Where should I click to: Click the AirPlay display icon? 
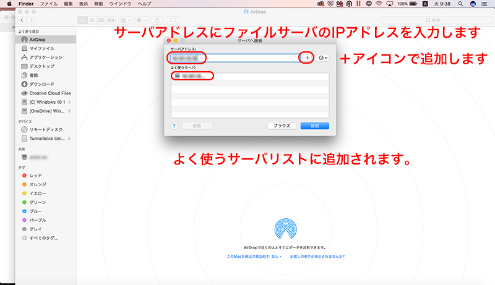390,4
